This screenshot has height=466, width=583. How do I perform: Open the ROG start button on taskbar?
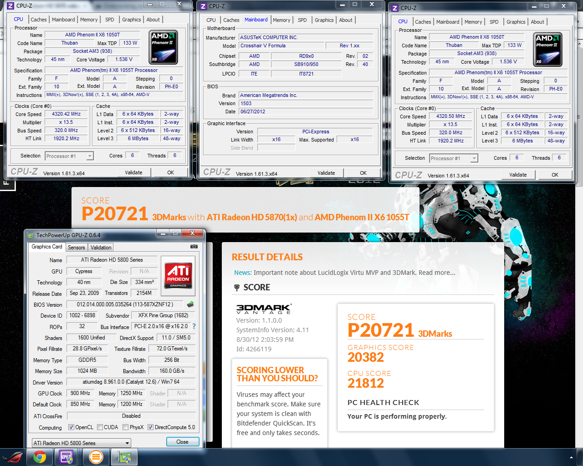[12, 457]
